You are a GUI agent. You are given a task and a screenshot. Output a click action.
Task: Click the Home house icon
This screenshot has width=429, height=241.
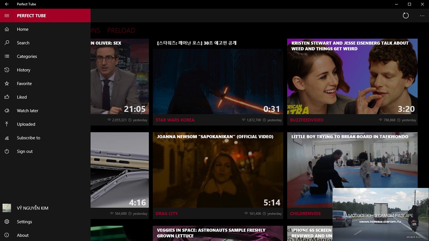tap(7, 29)
